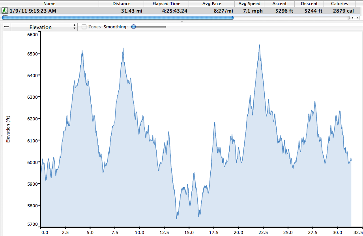Enable the Zones checkbox

coord(84,27)
